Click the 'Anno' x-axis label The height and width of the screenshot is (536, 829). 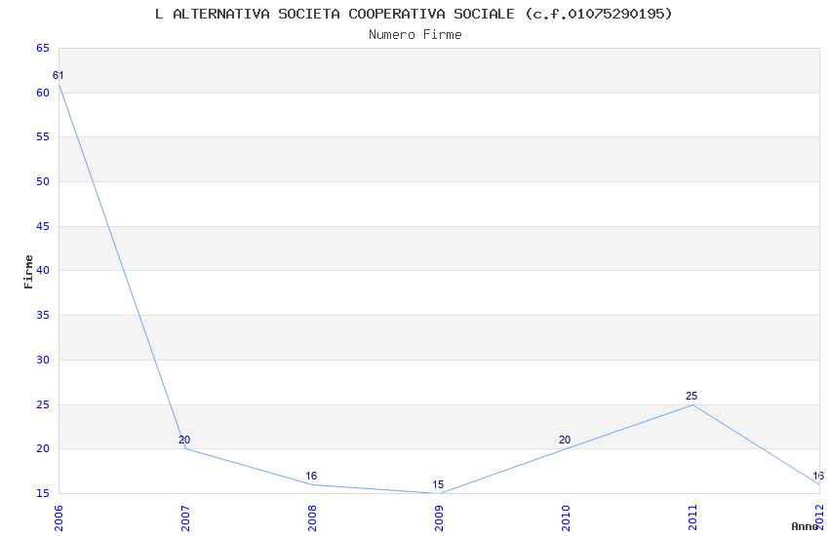pos(805,526)
